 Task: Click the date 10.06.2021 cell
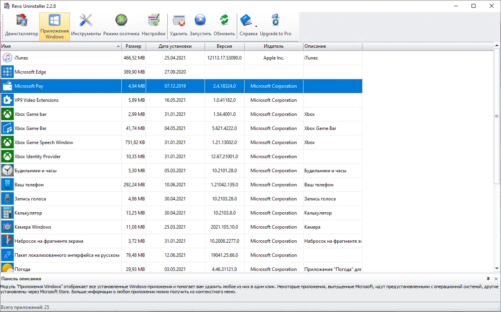[x=175, y=185]
